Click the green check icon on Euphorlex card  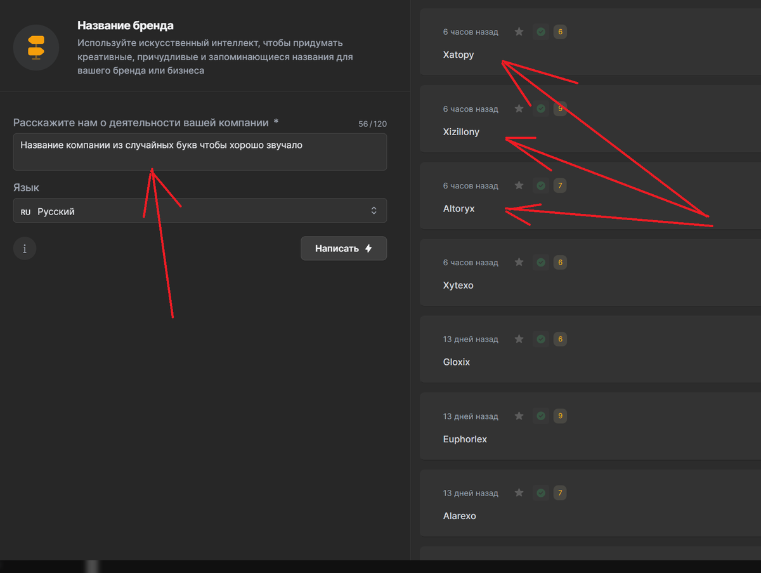point(541,416)
